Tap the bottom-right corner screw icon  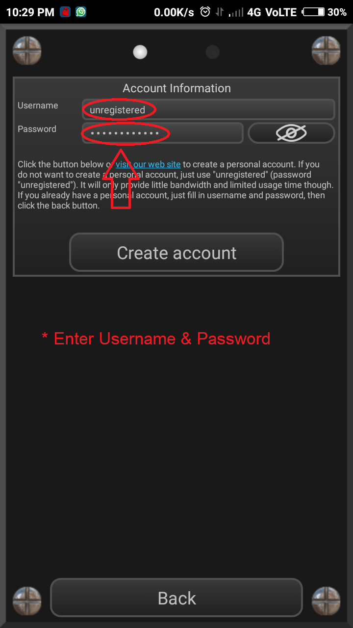click(x=327, y=602)
